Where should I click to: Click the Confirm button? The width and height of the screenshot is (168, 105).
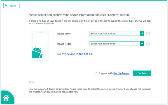[142, 73]
